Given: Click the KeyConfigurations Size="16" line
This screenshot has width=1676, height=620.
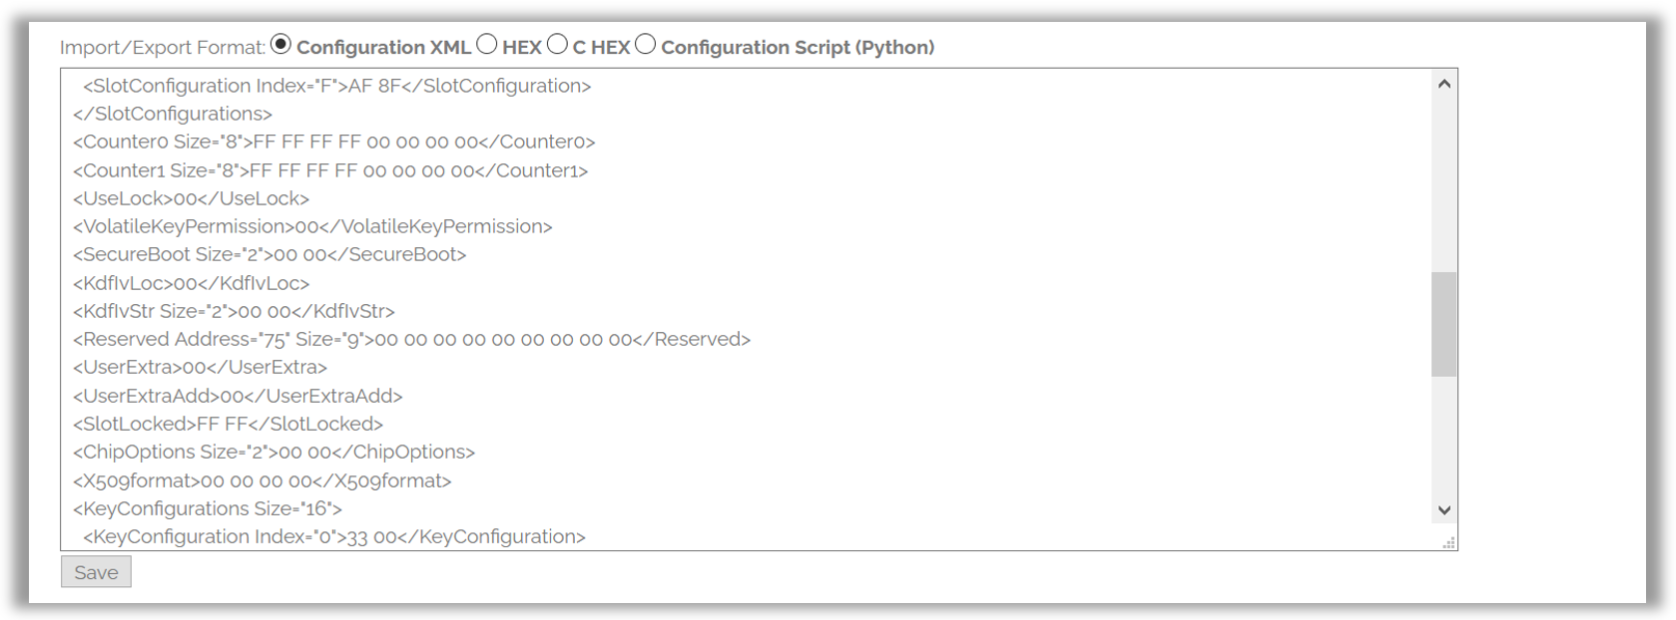Looking at the screenshot, I should [208, 508].
